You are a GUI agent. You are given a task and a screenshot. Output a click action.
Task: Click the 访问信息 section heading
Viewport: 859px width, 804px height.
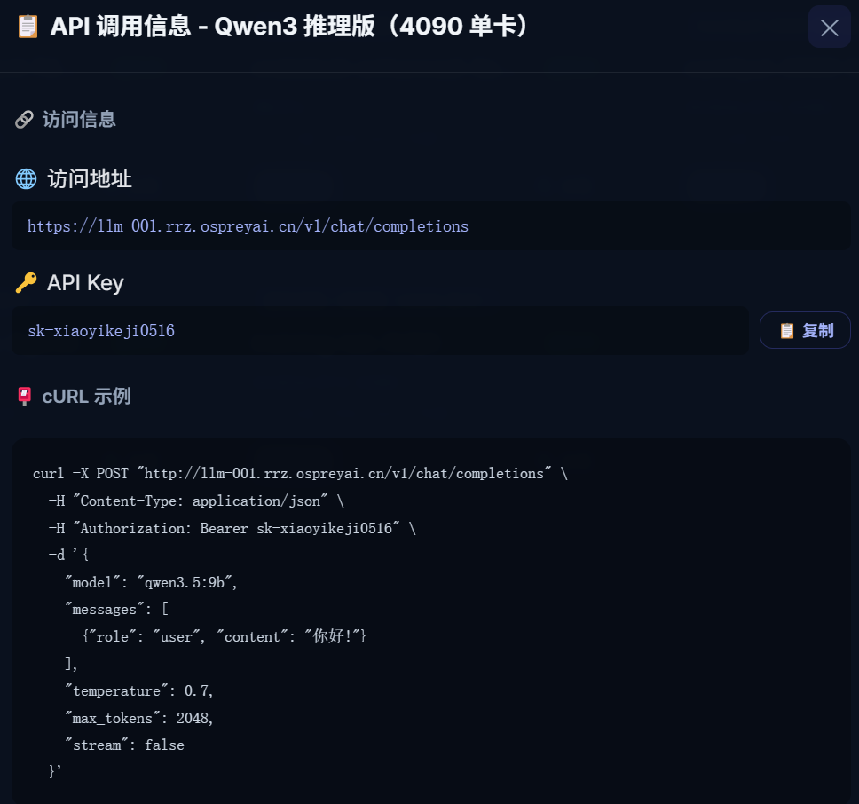coord(80,120)
